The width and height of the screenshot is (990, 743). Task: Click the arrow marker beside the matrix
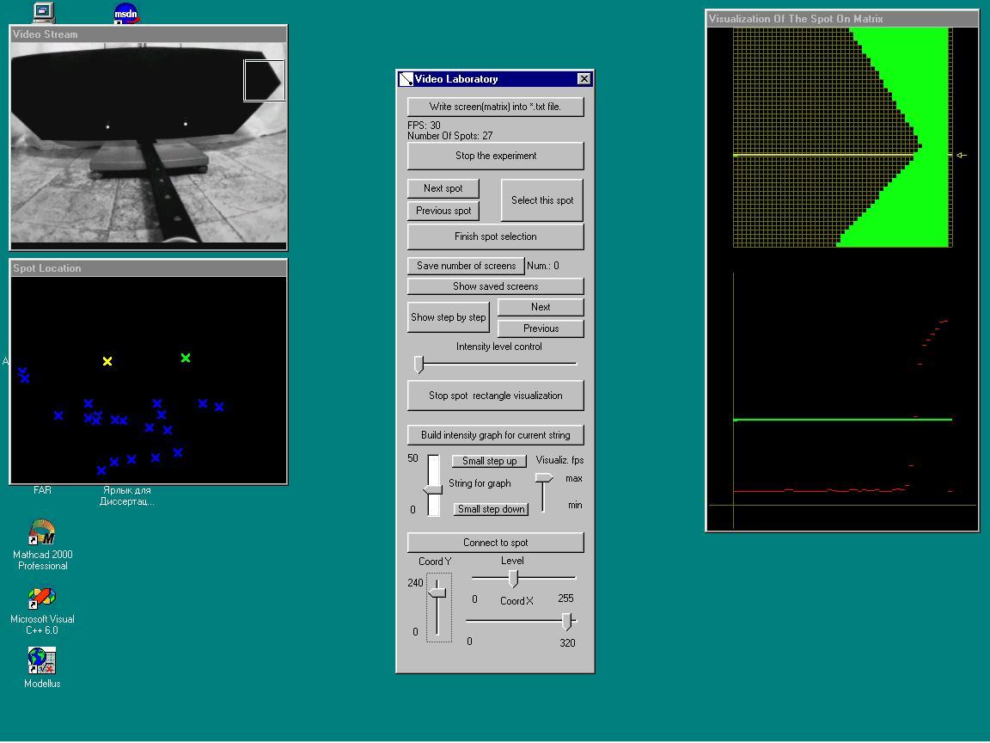tap(962, 155)
